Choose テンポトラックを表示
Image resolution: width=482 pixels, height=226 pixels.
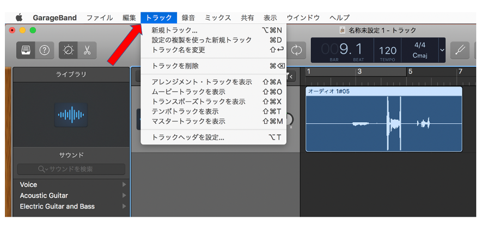[x=213, y=111]
